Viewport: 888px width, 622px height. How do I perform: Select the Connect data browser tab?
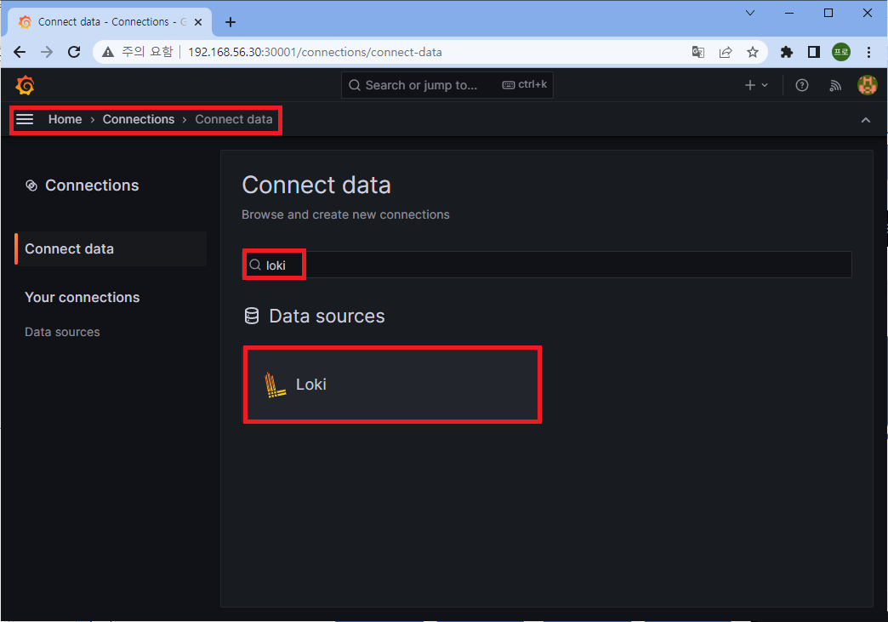click(110, 22)
